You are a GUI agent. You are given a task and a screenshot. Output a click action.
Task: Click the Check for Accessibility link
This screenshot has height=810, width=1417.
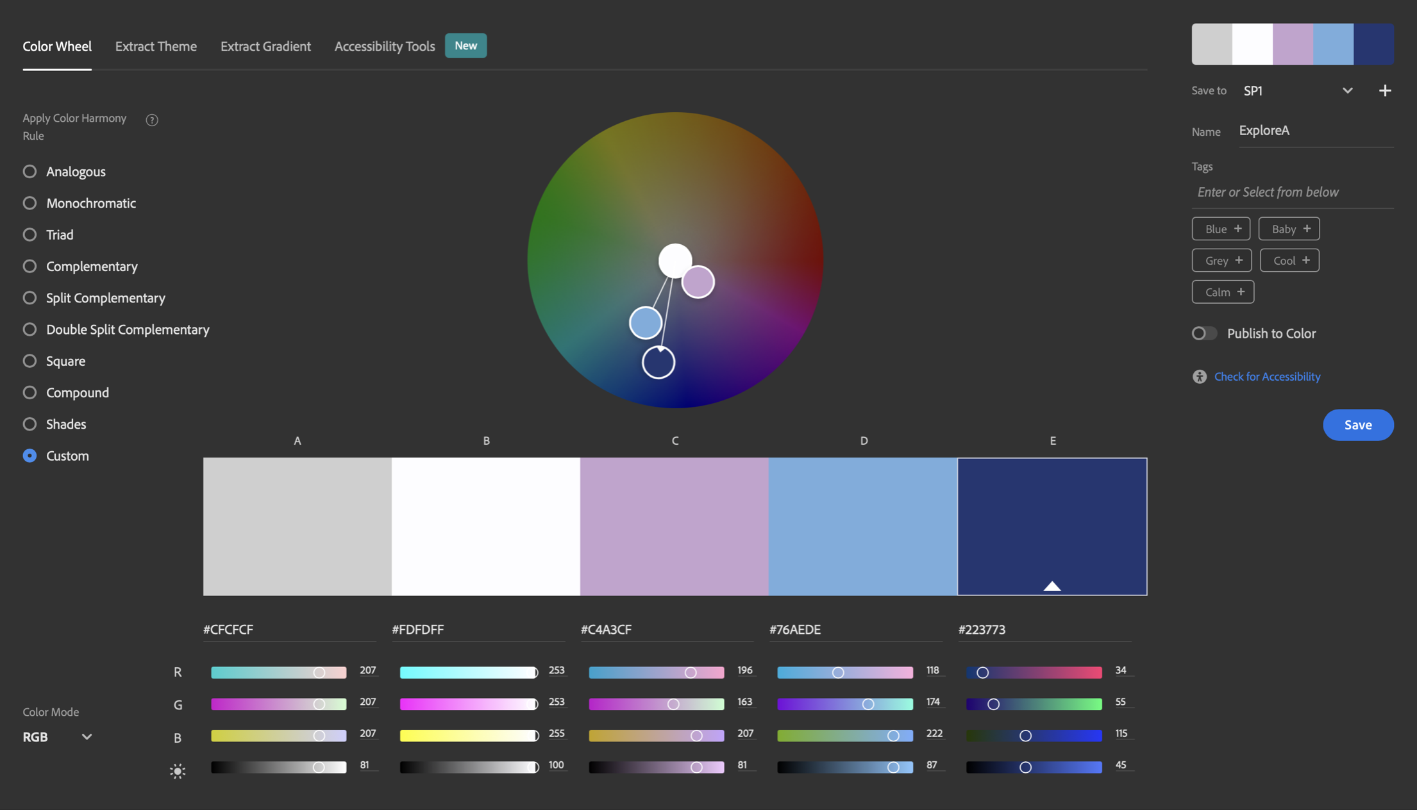pos(1267,376)
